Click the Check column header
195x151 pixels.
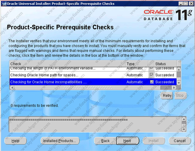pyautogui.click(x=67, y=64)
